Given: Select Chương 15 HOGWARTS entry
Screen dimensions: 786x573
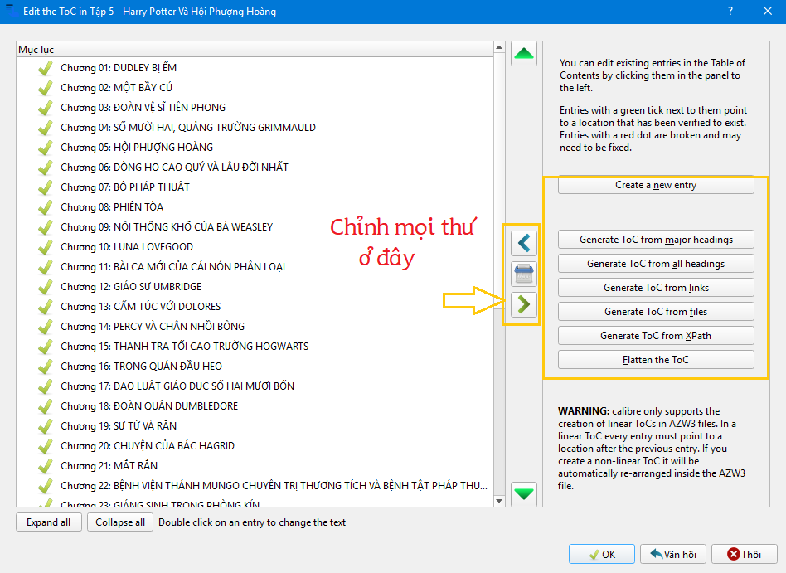Looking at the screenshot, I should (x=184, y=347).
